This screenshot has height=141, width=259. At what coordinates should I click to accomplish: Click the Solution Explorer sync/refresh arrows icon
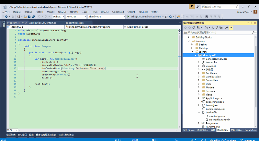213,28
